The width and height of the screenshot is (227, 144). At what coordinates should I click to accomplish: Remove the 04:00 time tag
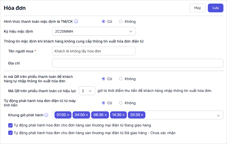click(87, 115)
